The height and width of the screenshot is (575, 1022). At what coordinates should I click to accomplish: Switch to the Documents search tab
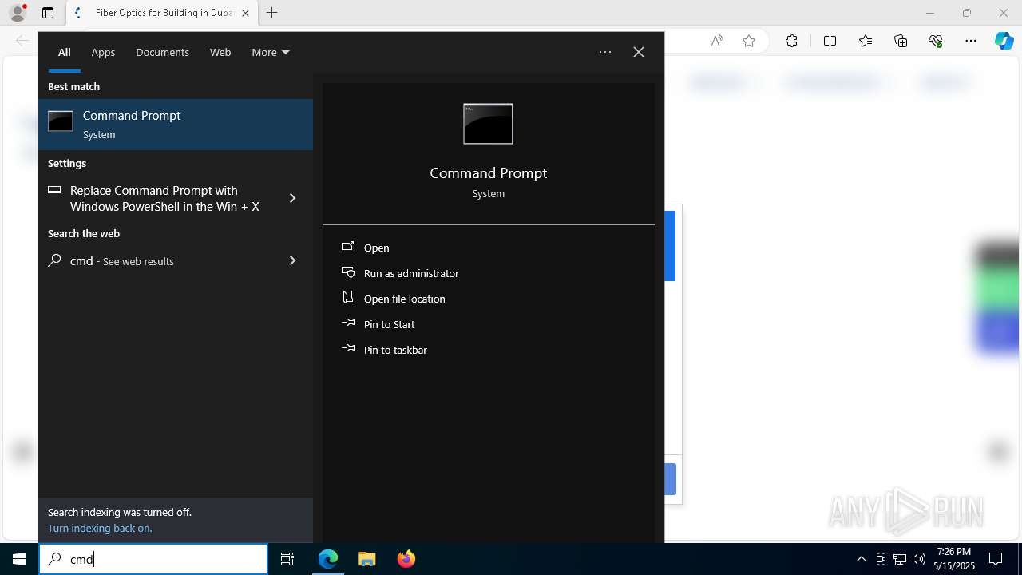point(162,52)
